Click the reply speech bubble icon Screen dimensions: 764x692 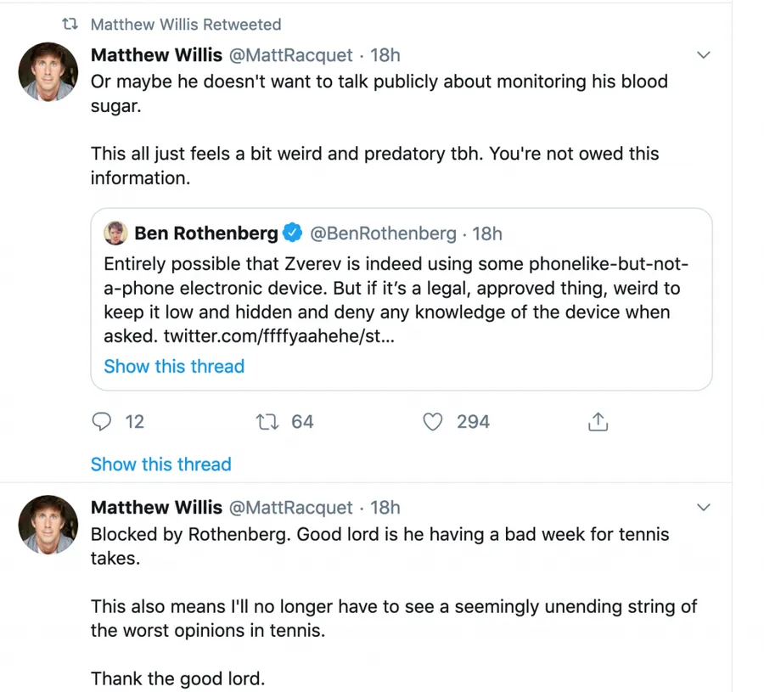point(102,421)
